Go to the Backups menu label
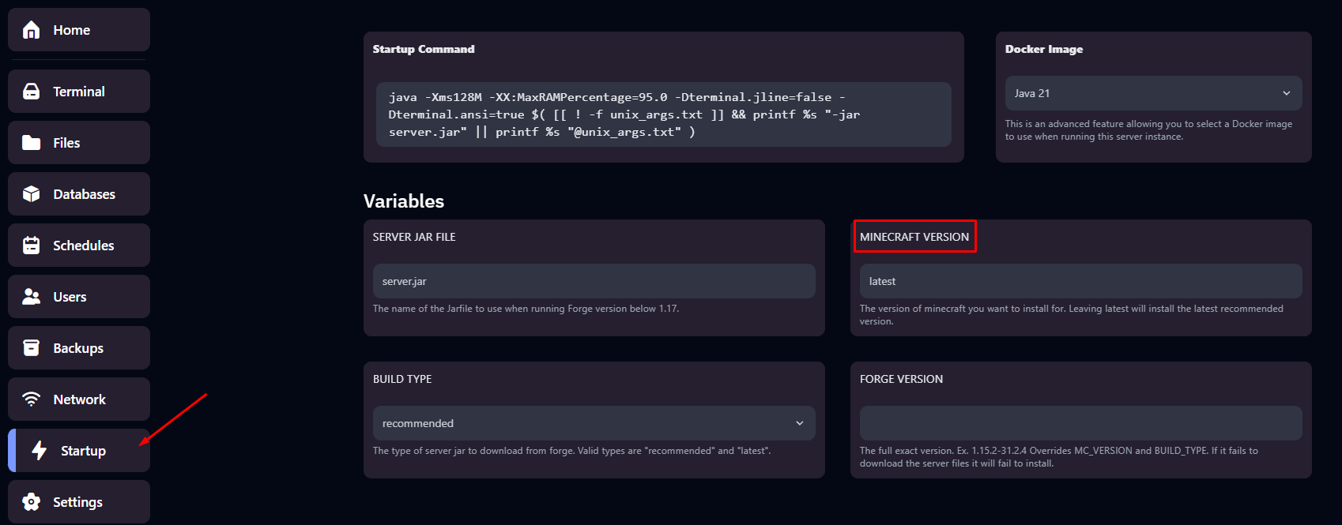 [x=78, y=348]
